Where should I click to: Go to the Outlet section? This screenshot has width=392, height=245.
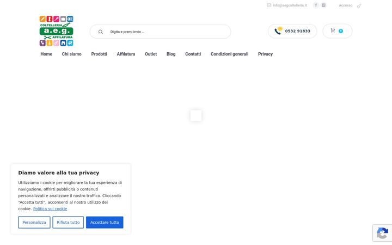tap(151, 54)
